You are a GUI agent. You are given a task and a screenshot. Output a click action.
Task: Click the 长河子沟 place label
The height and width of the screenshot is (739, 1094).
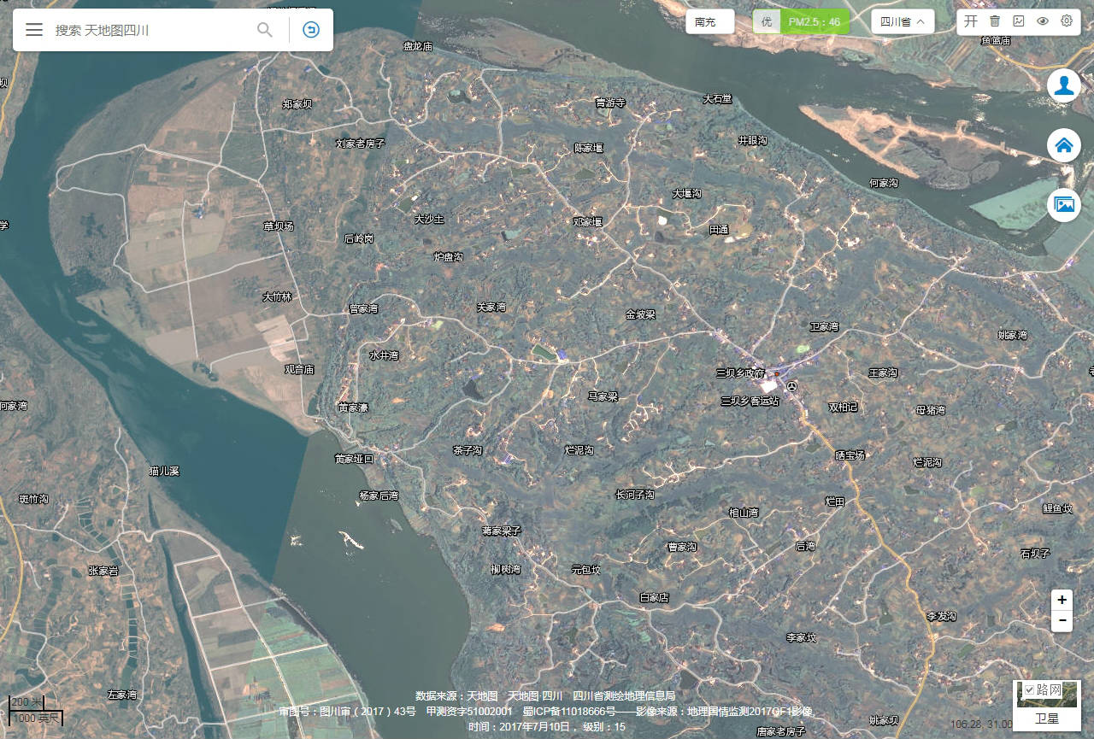point(635,495)
